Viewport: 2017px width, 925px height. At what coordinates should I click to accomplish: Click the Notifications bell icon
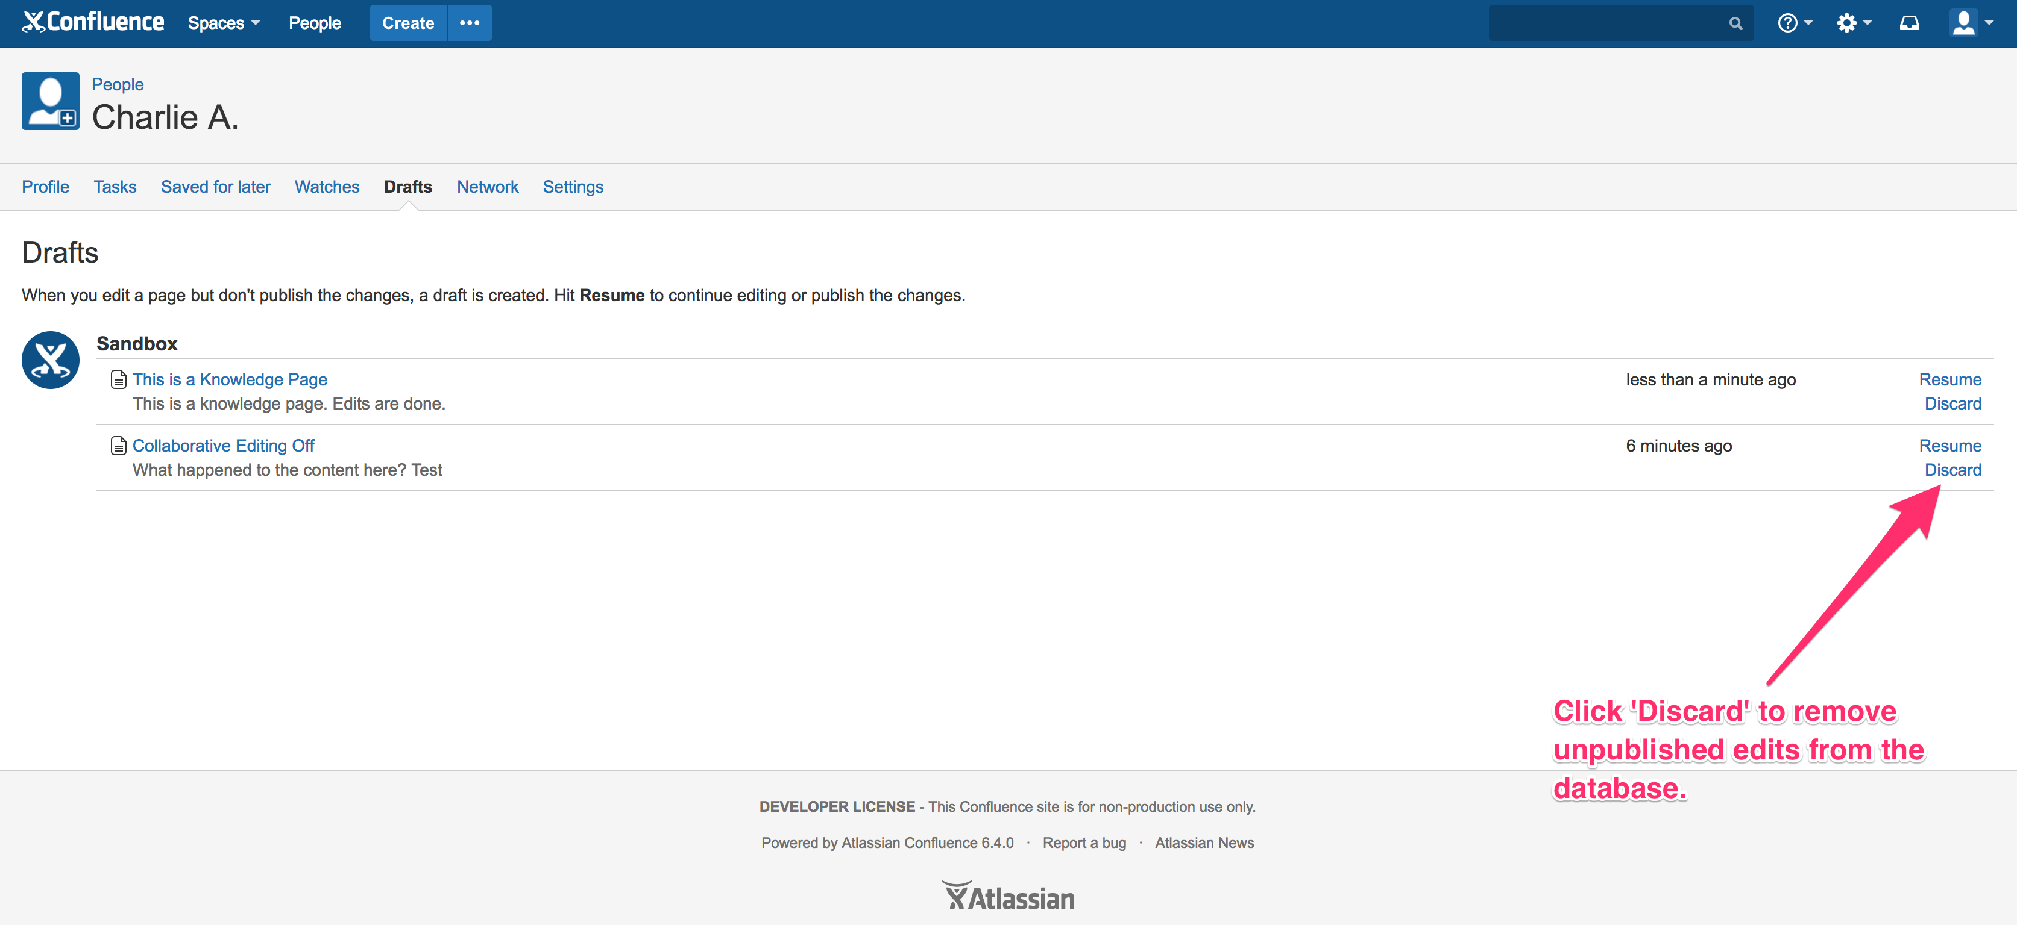click(1910, 23)
